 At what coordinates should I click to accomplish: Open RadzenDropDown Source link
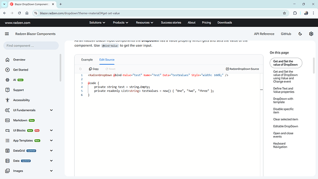pos(242,69)
